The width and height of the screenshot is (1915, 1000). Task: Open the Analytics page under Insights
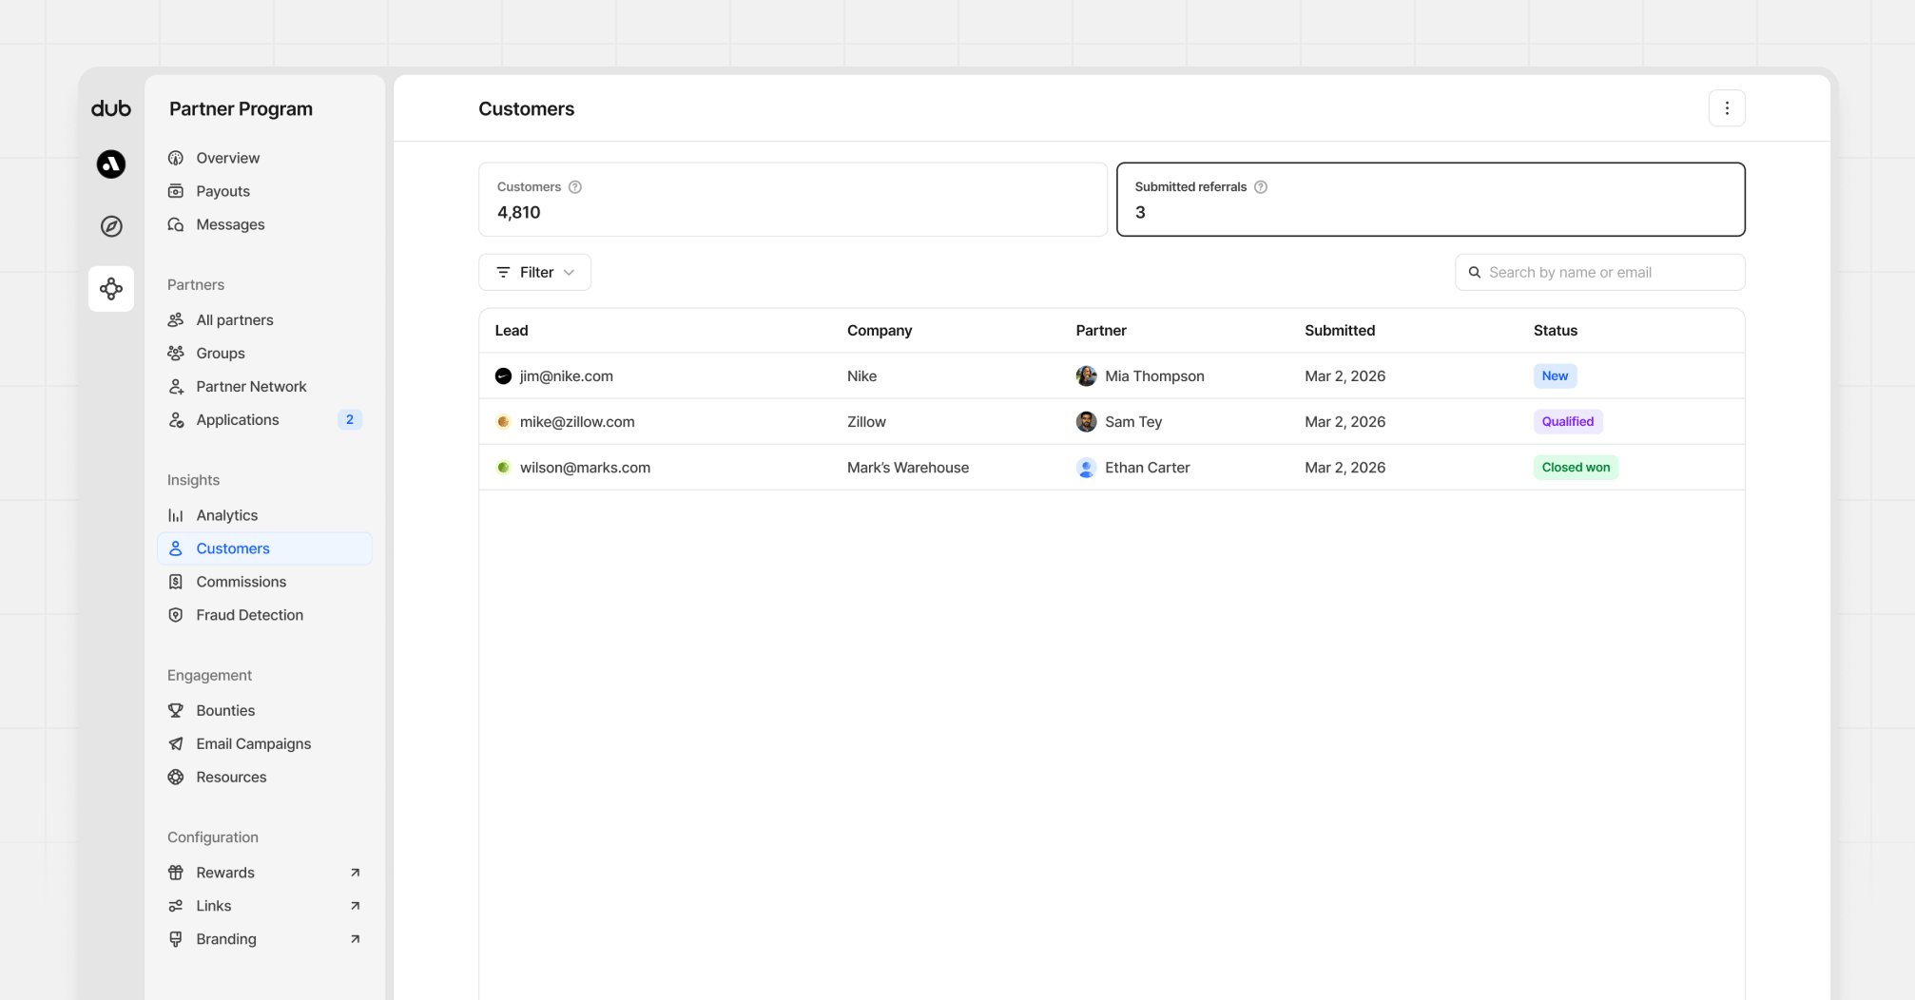click(x=226, y=514)
